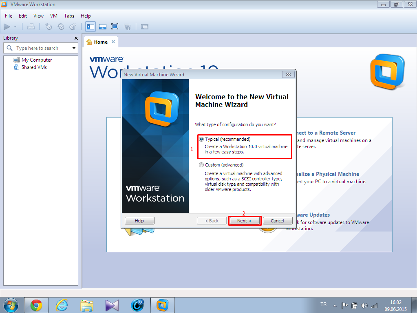Screen dimensions: 417x313
Task: Click the TR language indicator
Action: pos(323,304)
